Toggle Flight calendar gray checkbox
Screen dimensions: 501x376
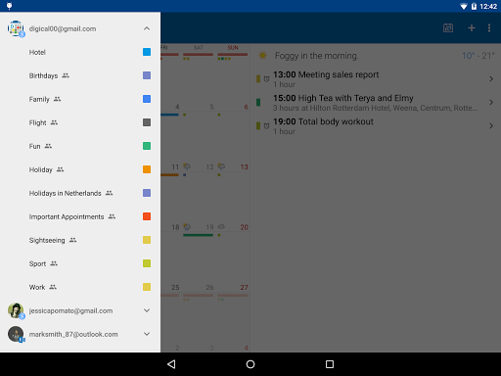point(147,122)
